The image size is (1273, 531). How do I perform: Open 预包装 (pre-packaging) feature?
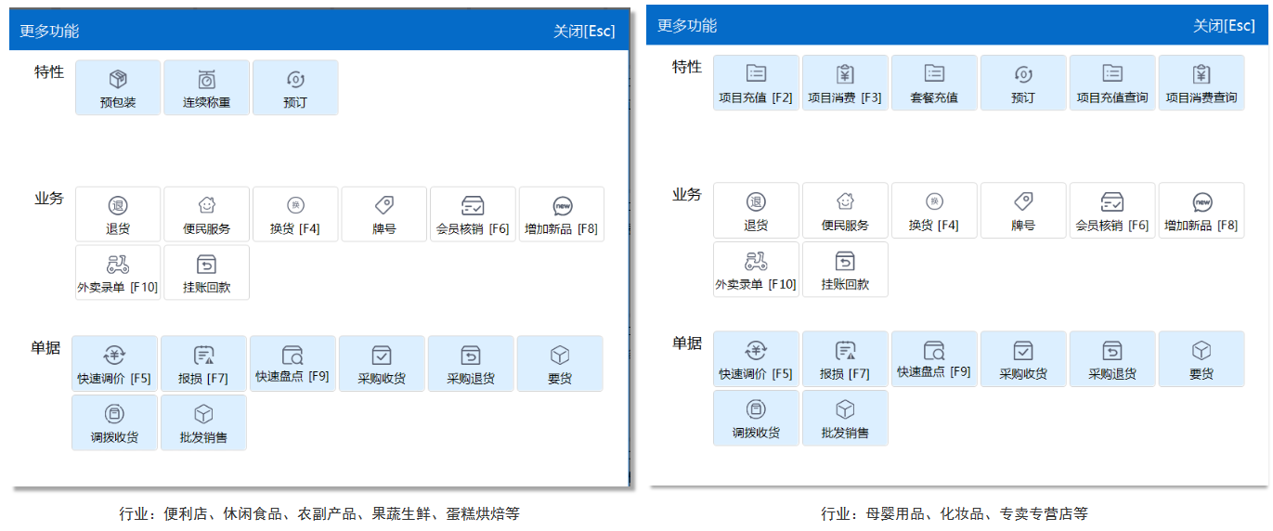coord(118,88)
